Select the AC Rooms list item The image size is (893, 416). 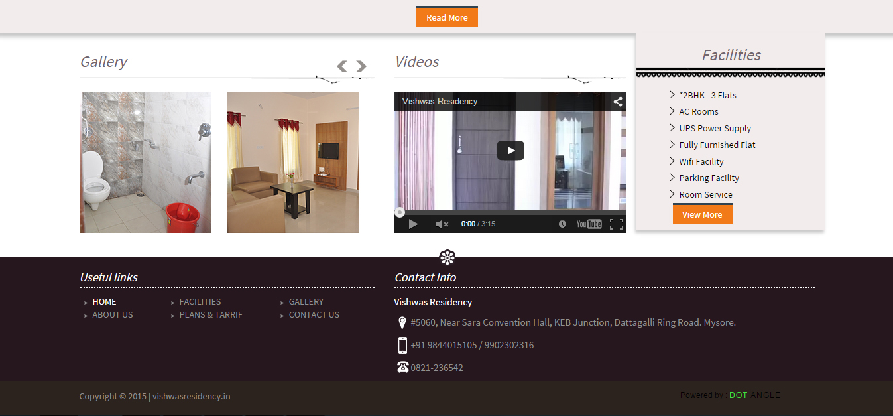pyautogui.click(x=698, y=112)
